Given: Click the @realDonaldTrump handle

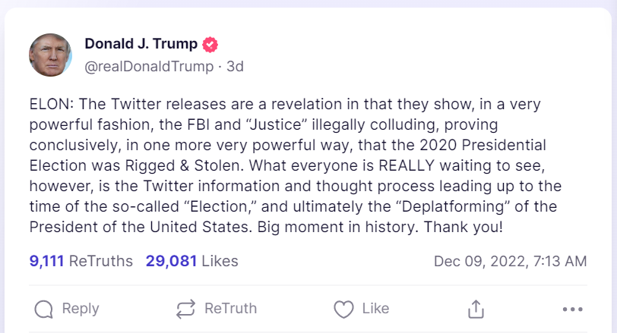Looking at the screenshot, I should (149, 67).
